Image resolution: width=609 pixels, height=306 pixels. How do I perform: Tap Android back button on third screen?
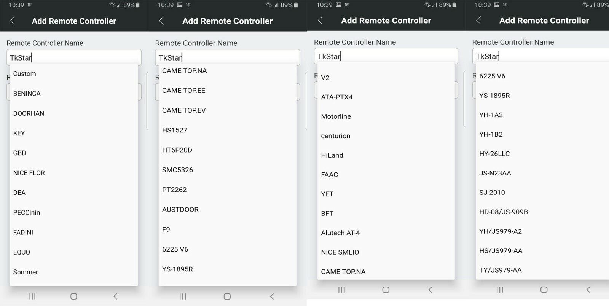point(430,290)
